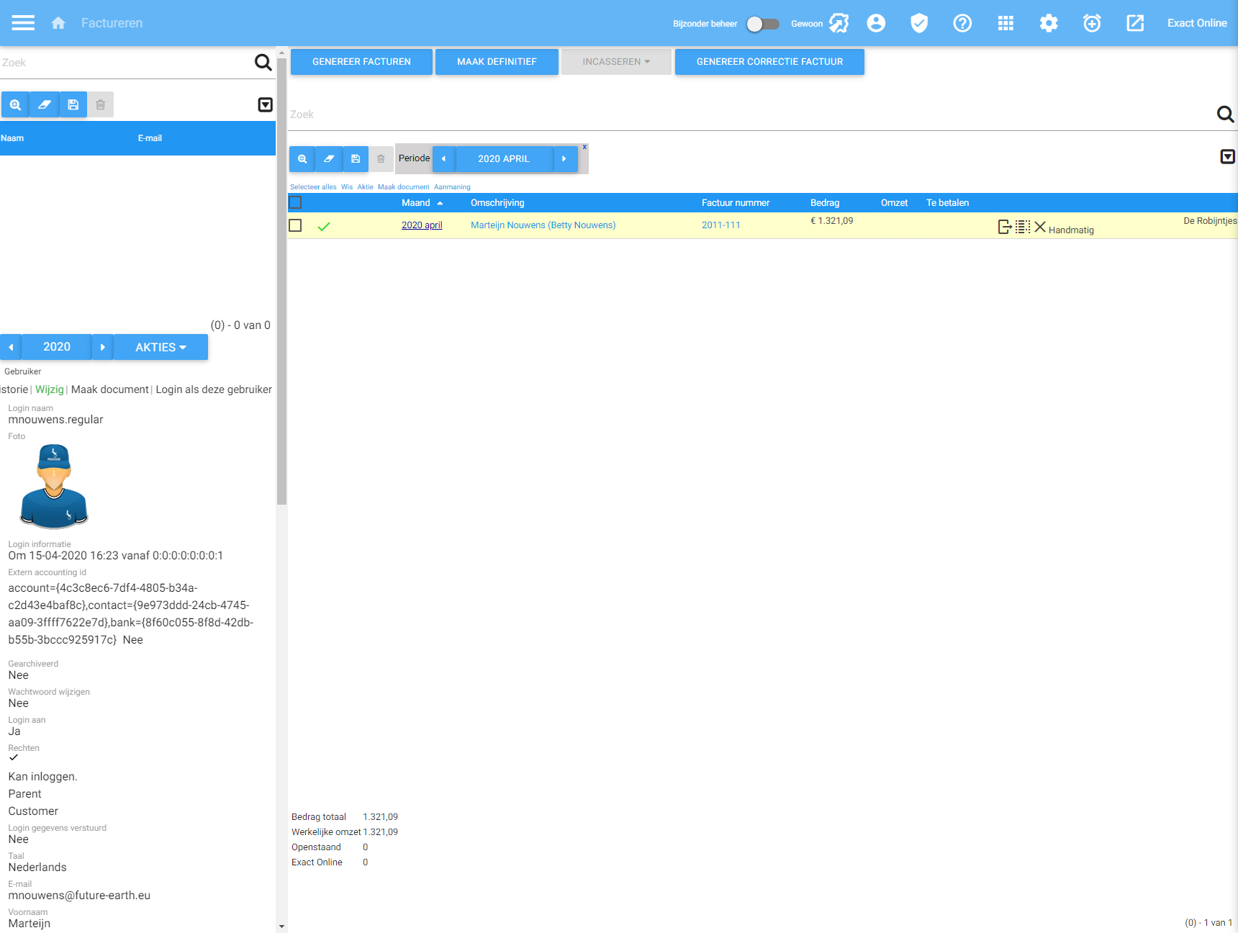Open invoice number 2011-111 link

click(720, 225)
